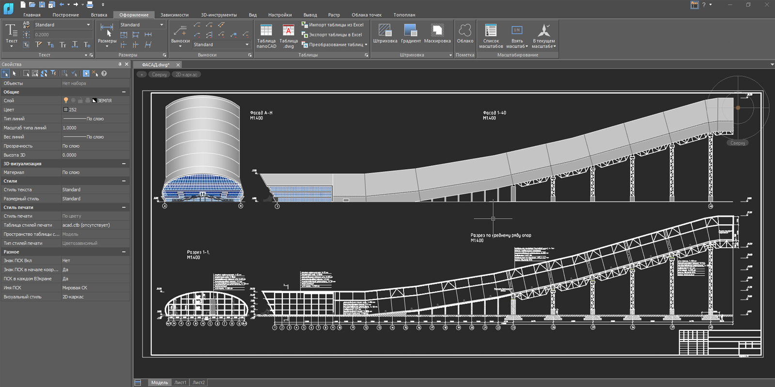Click the color swatch 252 in Цвет row
Viewport: 775px width, 387px height.
coord(66,109)
